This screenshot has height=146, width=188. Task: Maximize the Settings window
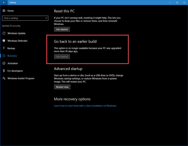177,2
